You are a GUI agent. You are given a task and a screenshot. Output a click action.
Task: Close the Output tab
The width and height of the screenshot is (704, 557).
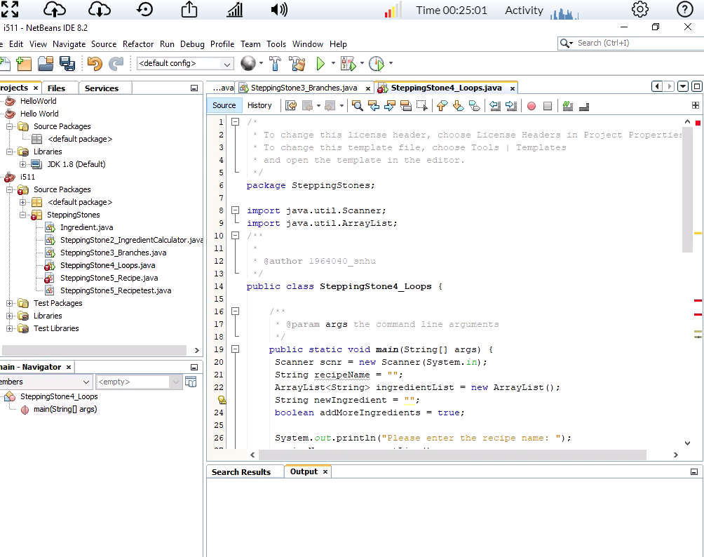tap(325, 471)
